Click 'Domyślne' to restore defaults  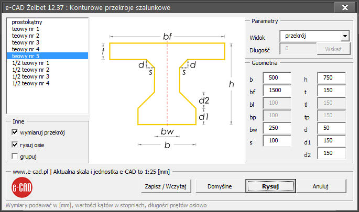(220, 186)
